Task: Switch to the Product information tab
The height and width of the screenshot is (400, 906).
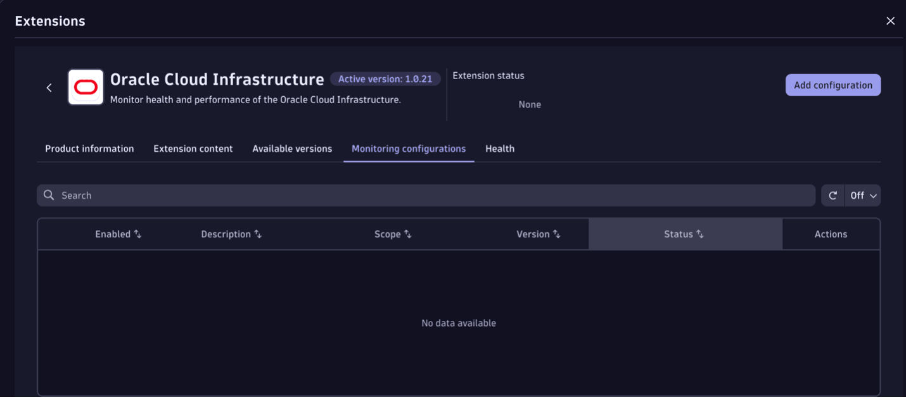Action: pyautogui.click(x=89, y=148)
